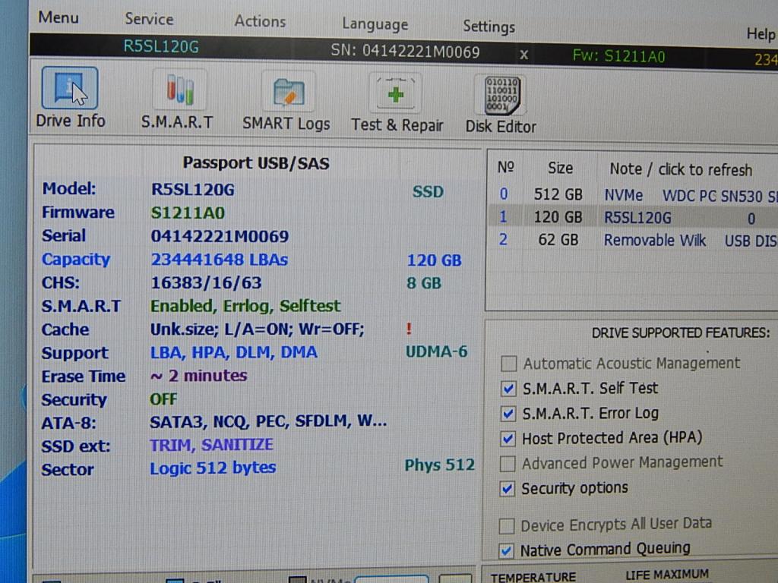
Task: Select drive 2 62 GB Removable row
Action: pos(633,240)
